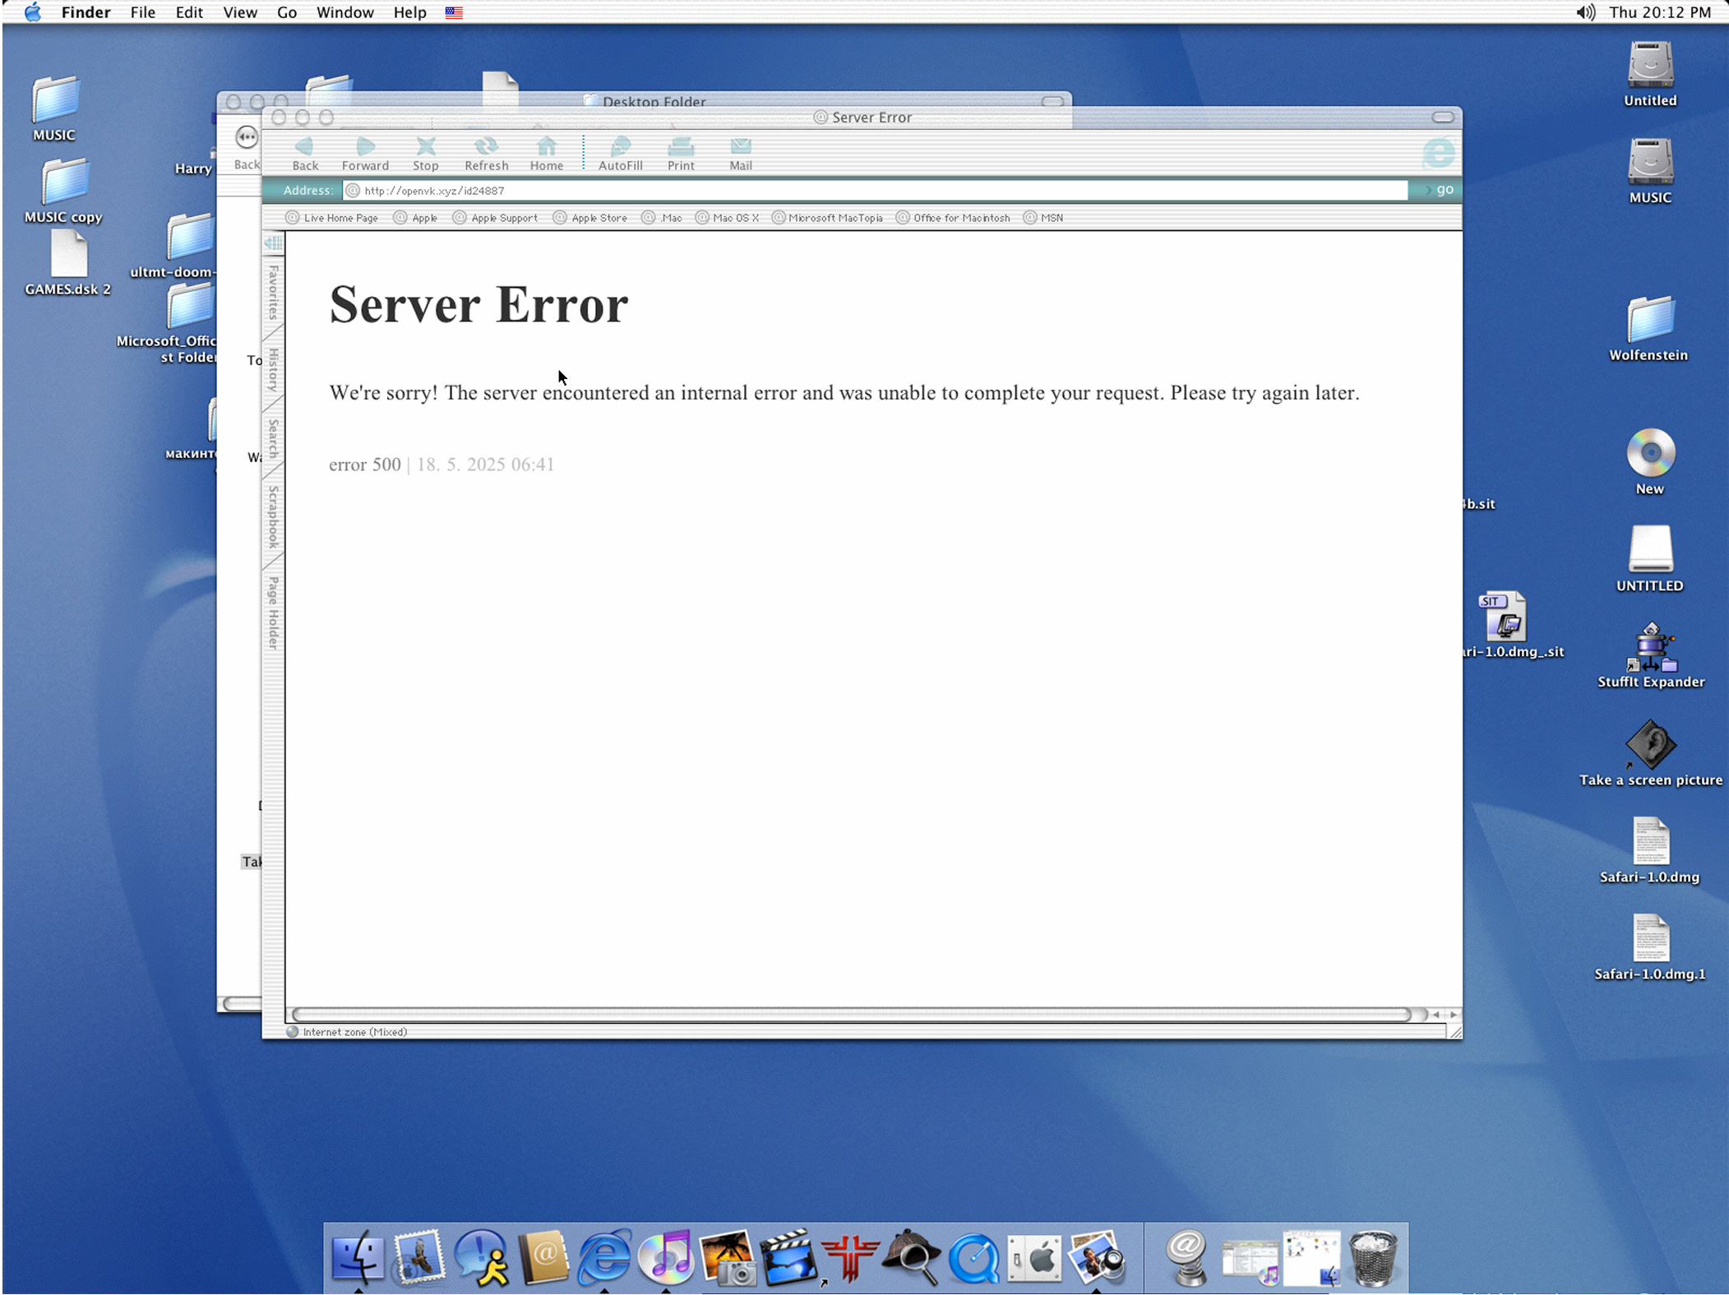
Task: Open the Go menu
Action: point(286,12)
